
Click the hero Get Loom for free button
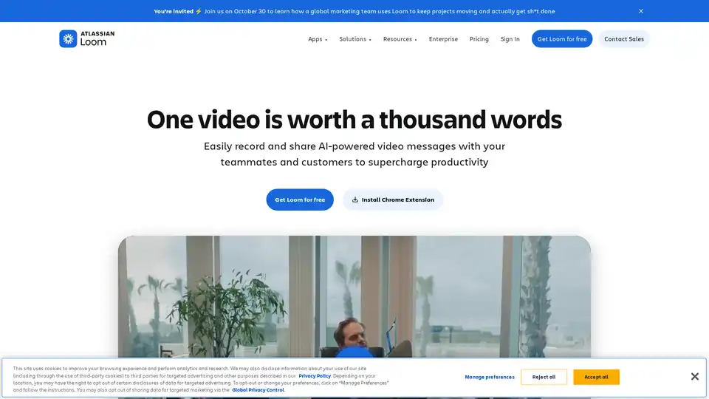coord(300,199)
